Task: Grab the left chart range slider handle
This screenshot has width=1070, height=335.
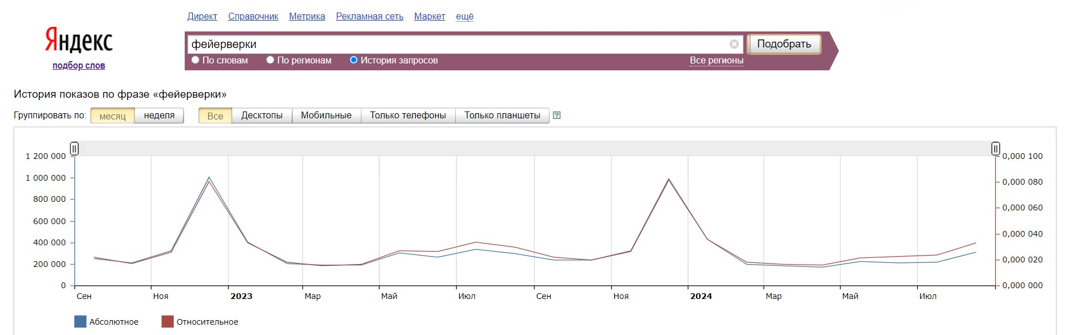Action: pyautogui.click(x=74, y=149)
